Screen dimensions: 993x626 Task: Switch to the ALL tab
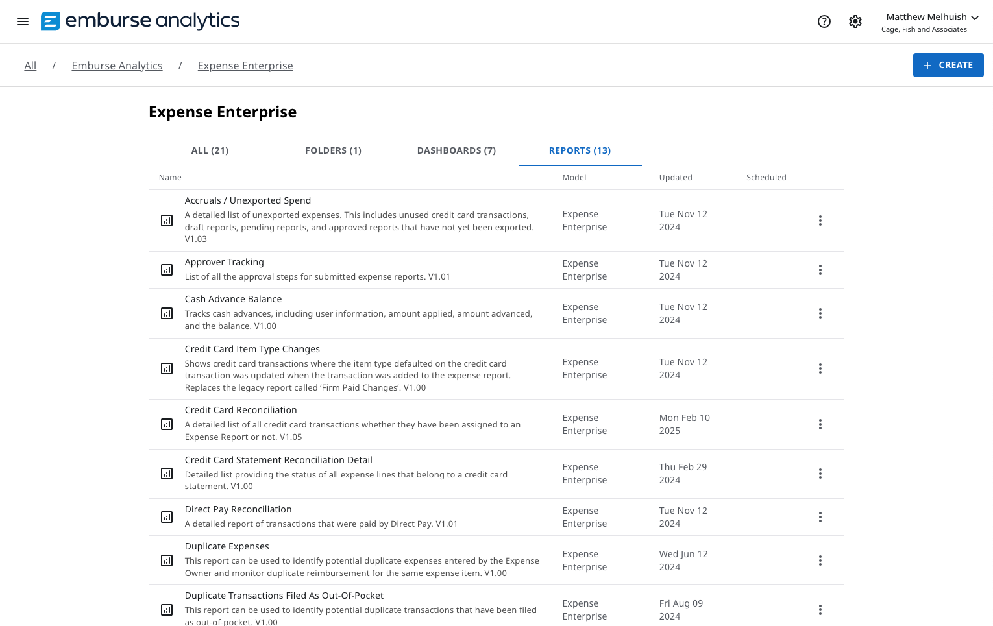210,150
